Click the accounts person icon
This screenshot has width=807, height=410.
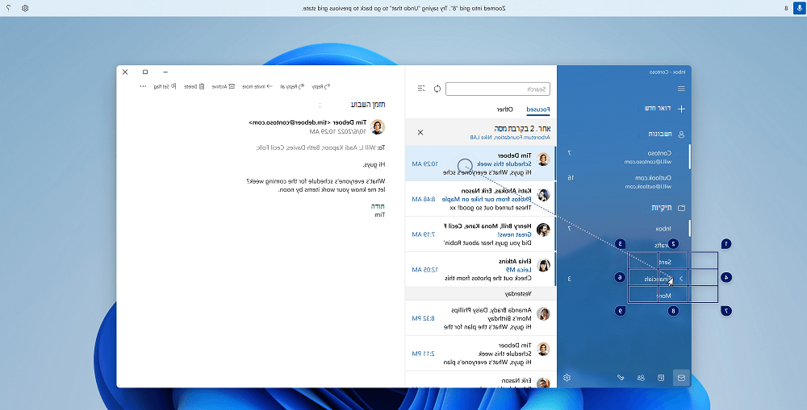click(681, 134)
